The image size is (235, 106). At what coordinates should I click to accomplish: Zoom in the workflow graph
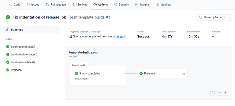(225, 93)
